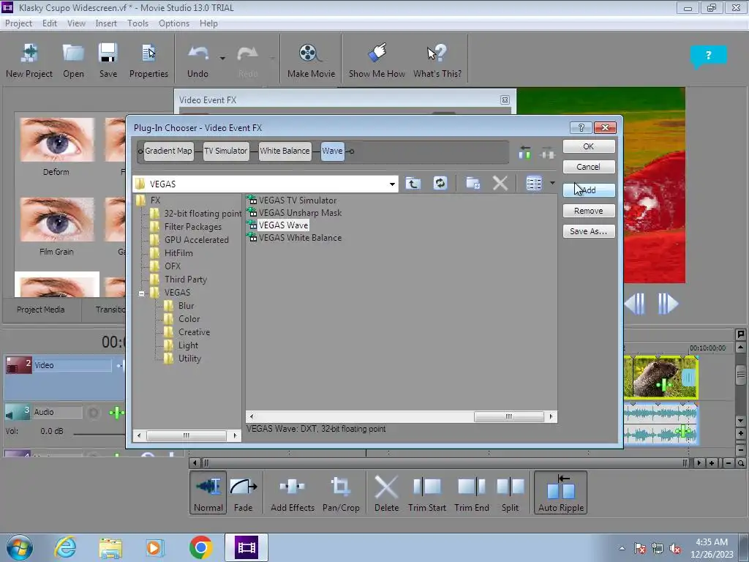Screen dimensions: 749x562
Task: Open the views dropdown arrow
Action: [x=553, y=183]
